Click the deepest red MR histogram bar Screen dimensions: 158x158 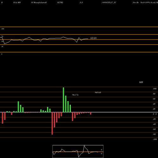pyautogui.click(x=52, y=123)
